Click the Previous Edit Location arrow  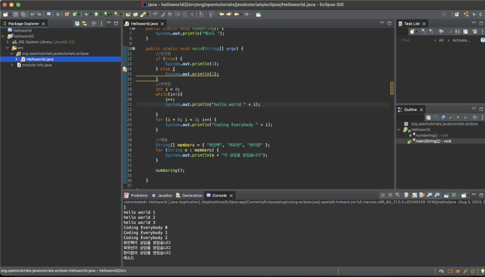click(x=221, y=14)
